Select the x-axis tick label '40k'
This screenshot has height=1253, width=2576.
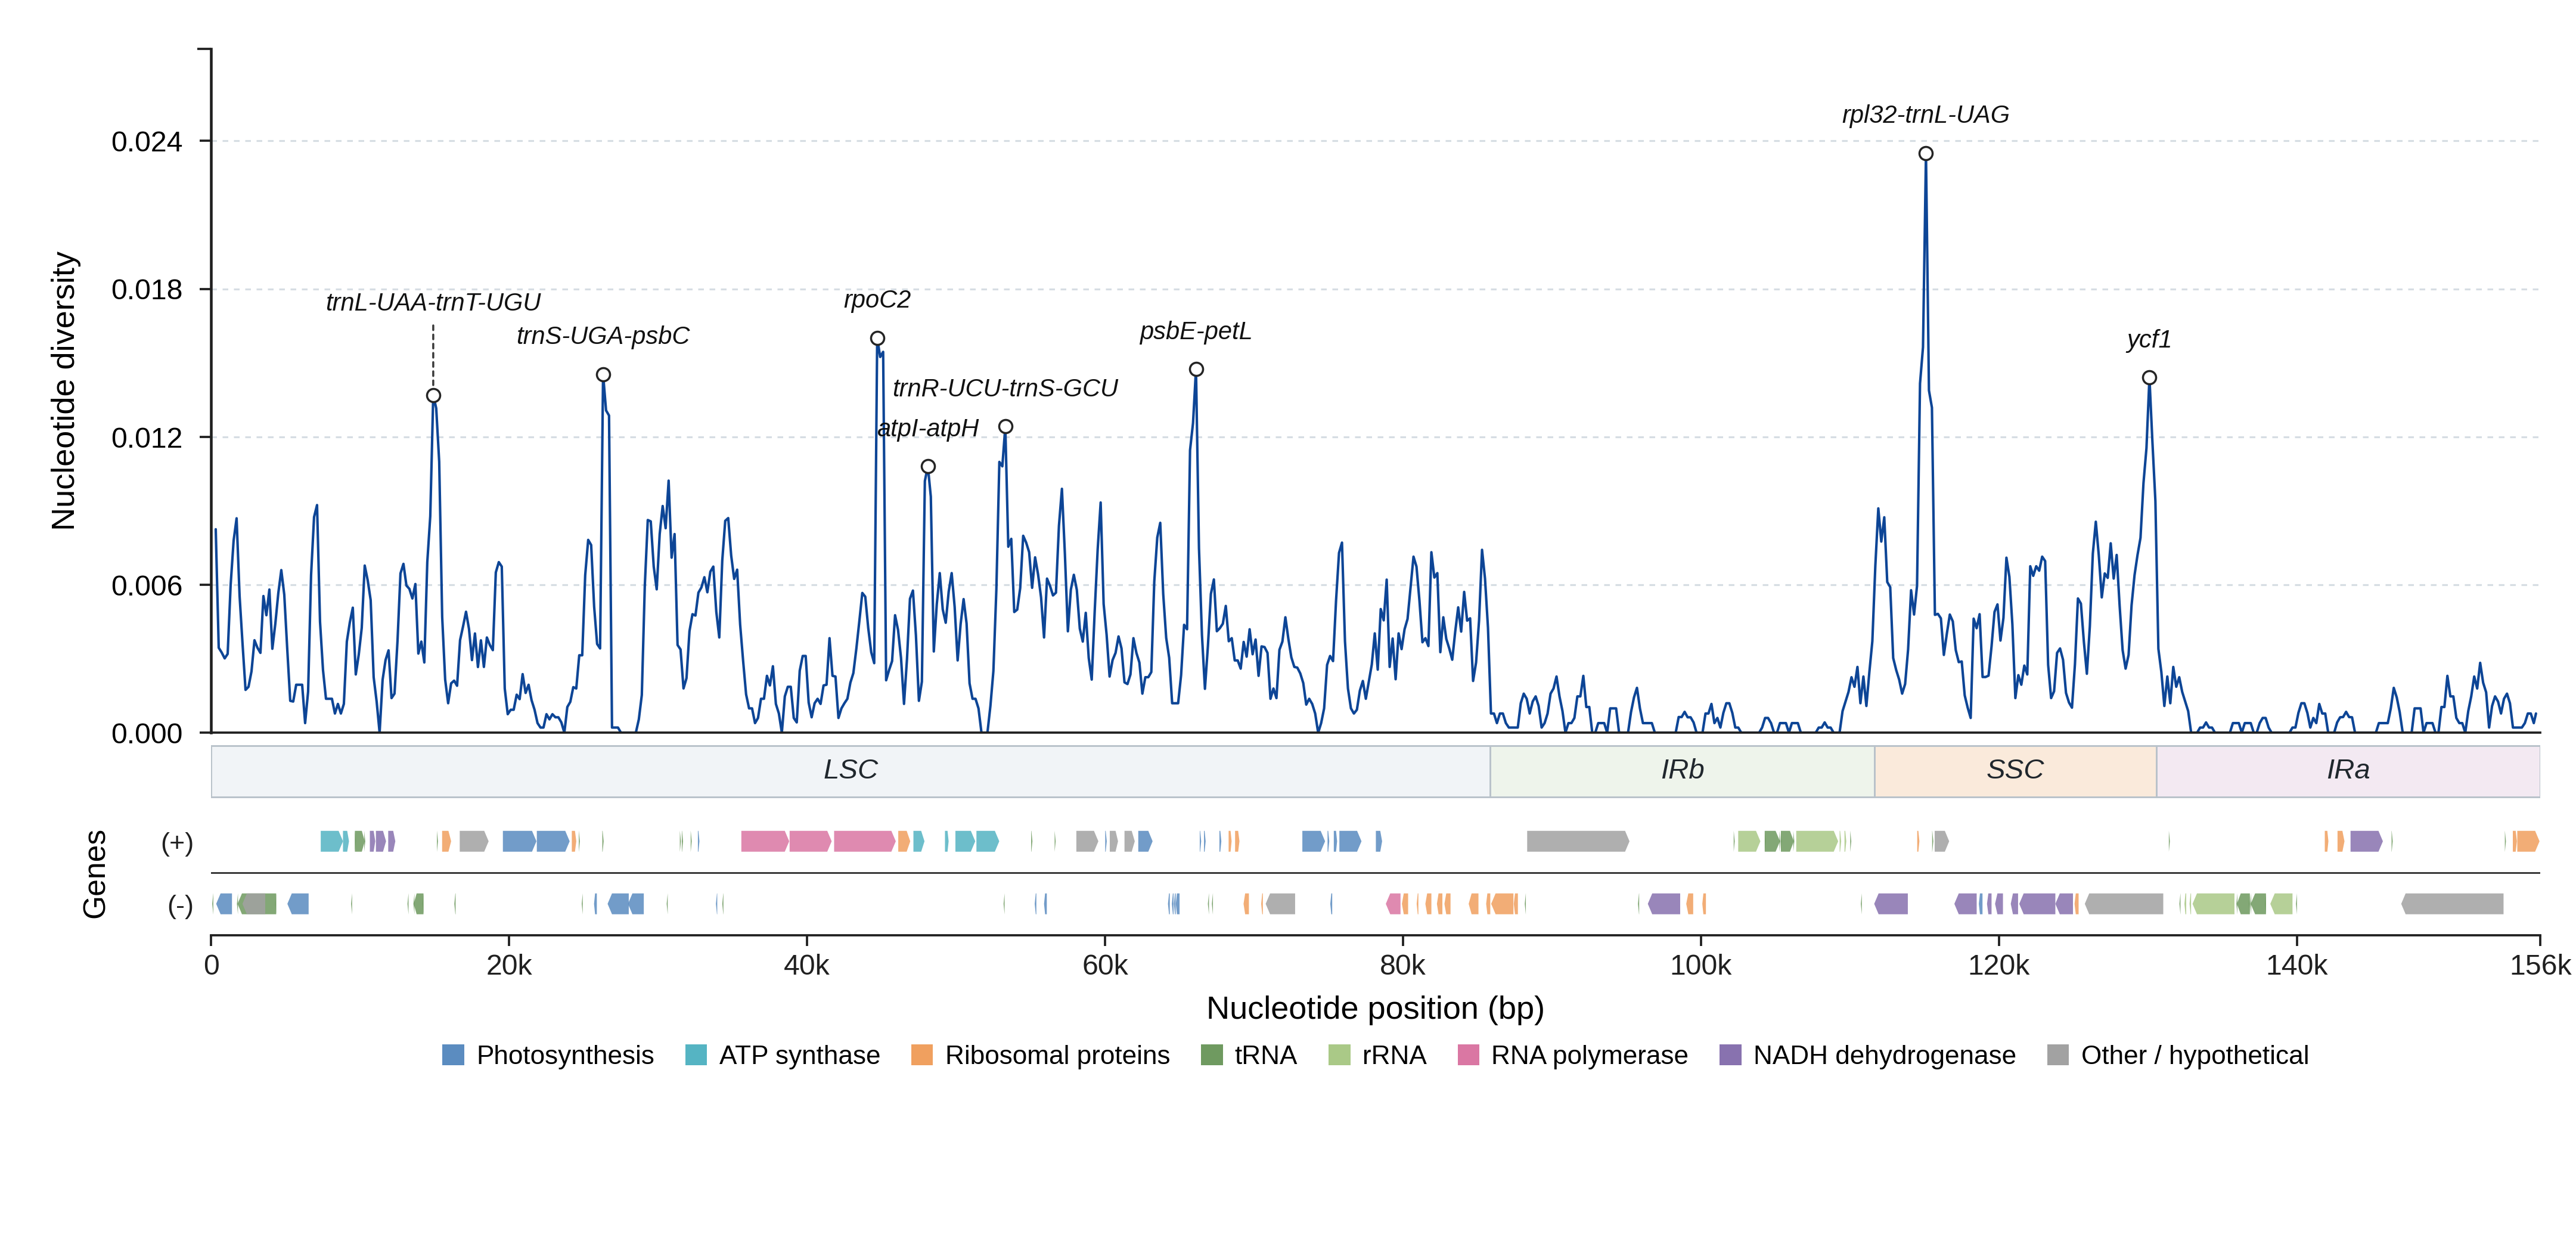coord(807,966)
